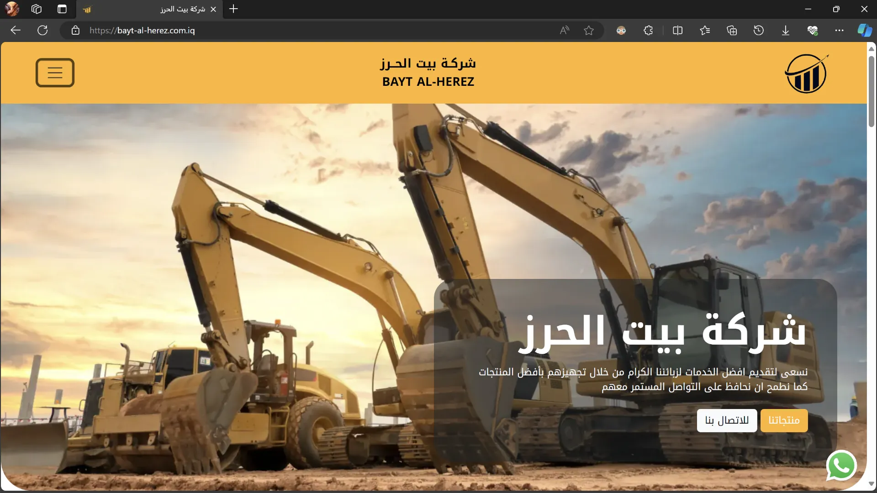The height and width of the screenshot is (493, 877).
Task: Open a new browser tab
Action: tap(233, 9)
